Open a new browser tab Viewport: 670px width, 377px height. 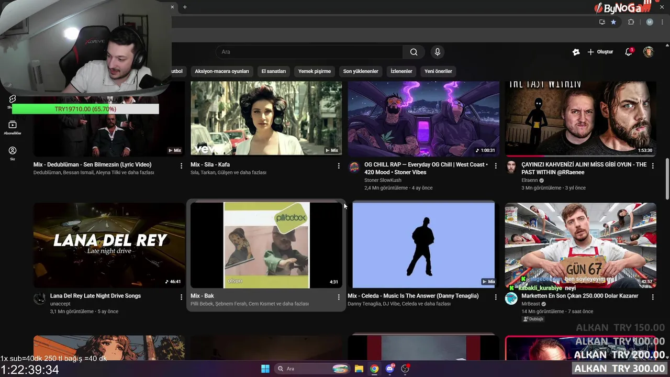click(x=185, y=7)
